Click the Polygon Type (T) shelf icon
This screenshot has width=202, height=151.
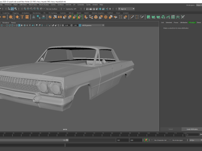[22, 17]
